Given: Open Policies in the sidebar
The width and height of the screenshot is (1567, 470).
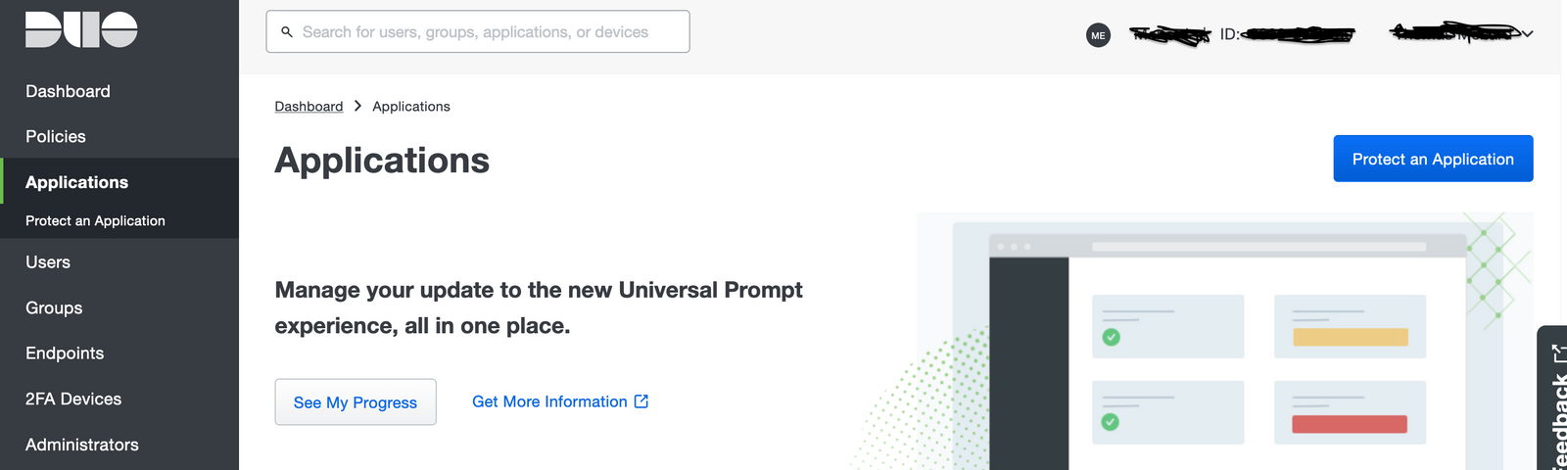Looking at the screenshot, I should [x=56, y=136].
